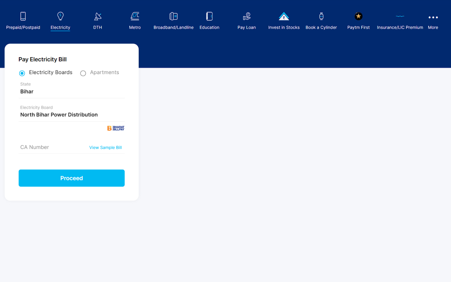451x282 pixels.
Task: Click the Paytm First star icon
Action: click(358, 17)
